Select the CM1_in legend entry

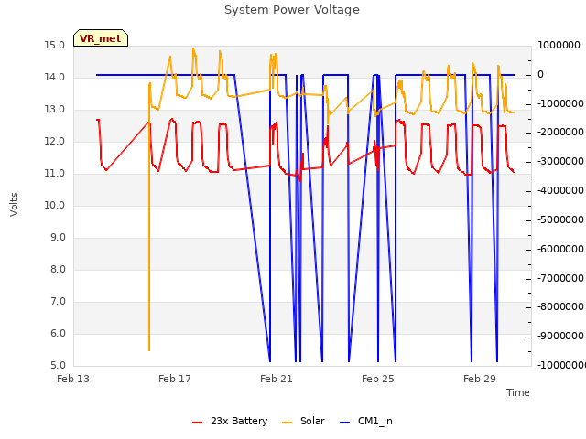[366, 421]
